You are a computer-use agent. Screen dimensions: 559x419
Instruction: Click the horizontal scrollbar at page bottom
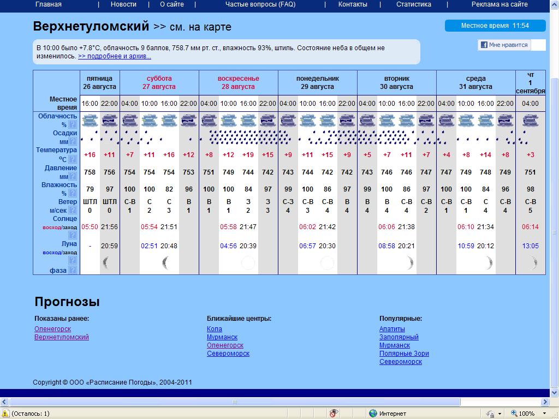click(273, 402)
